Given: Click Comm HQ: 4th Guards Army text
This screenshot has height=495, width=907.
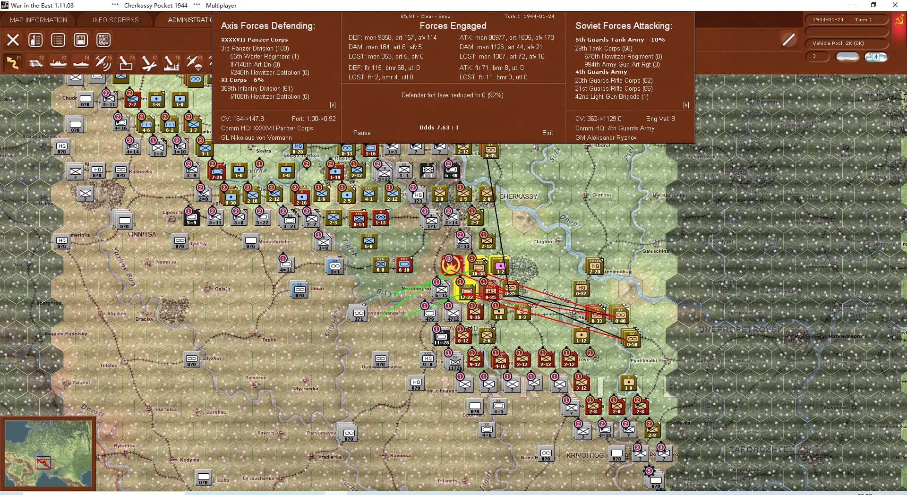Looking at the screenshot, I should [x=615, y=128].
